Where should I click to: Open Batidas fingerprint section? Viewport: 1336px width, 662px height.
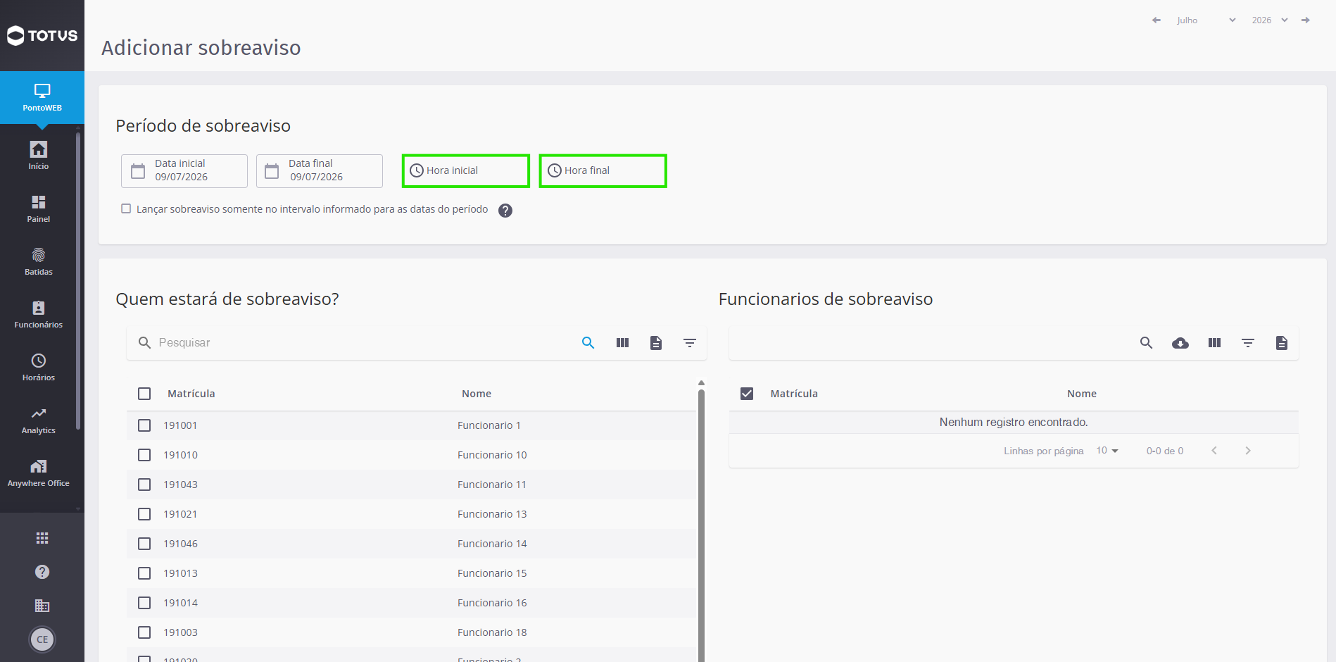(39, 261)
